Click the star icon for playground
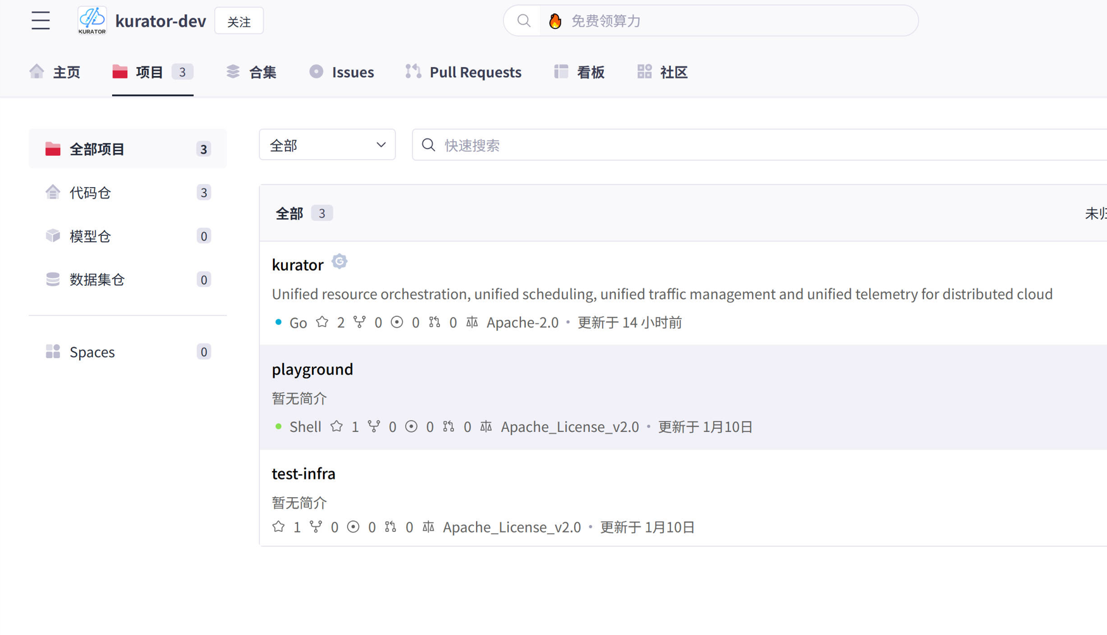 tap(337, 426)
